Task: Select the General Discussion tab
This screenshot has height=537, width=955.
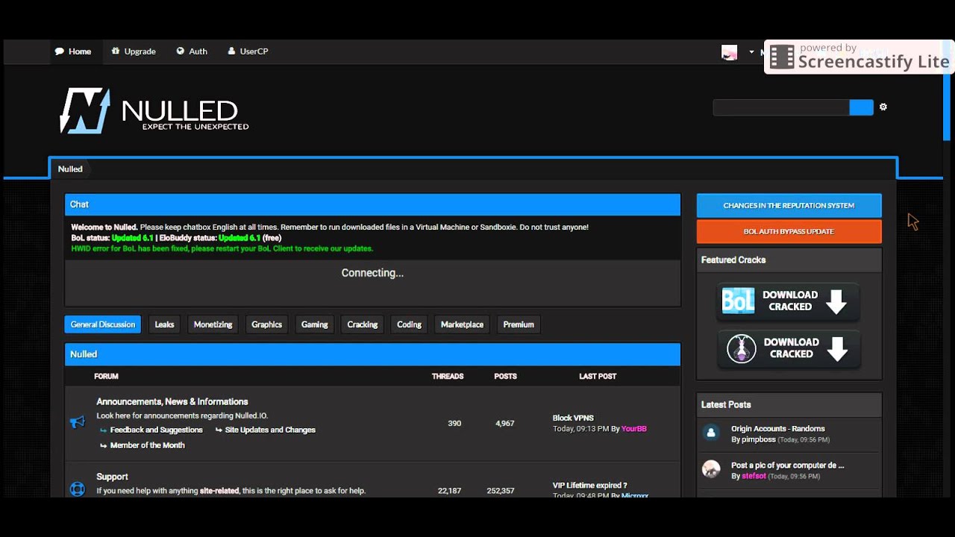Action: tap(103, 324)
